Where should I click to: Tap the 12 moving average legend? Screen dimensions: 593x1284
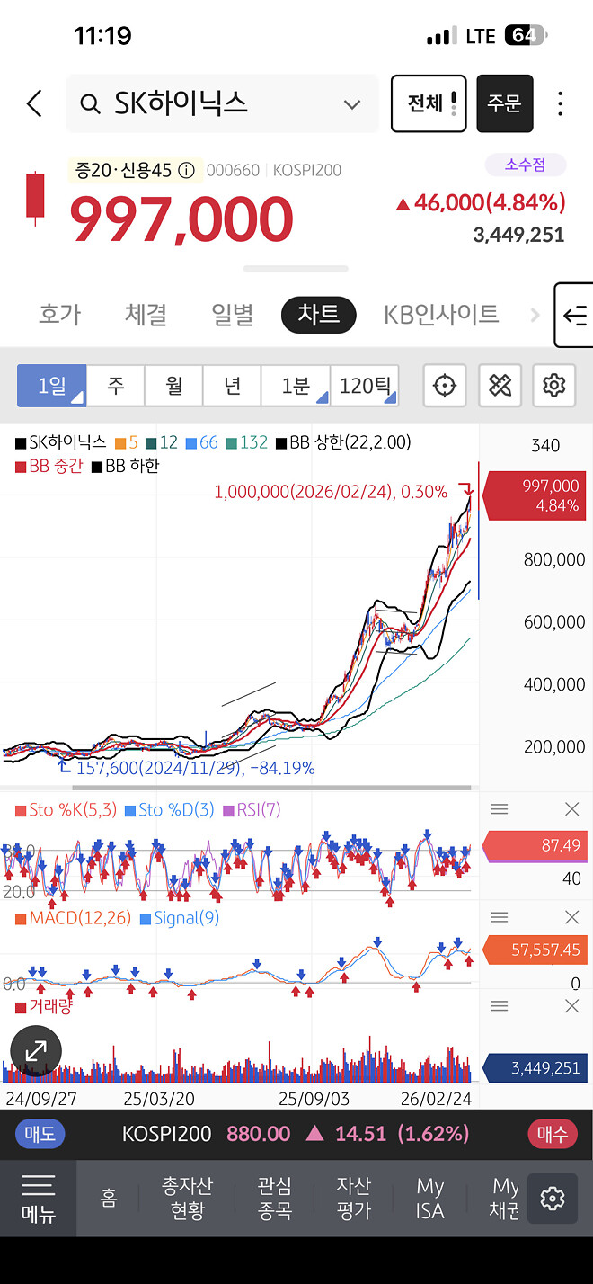coord(162,442)
